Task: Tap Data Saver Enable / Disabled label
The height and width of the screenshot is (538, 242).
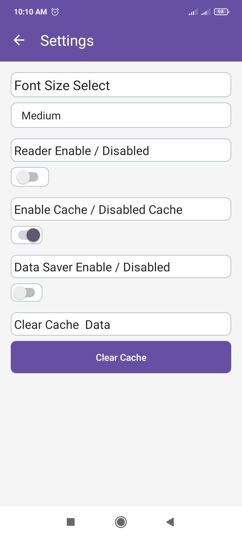Action: pos(92,267)
